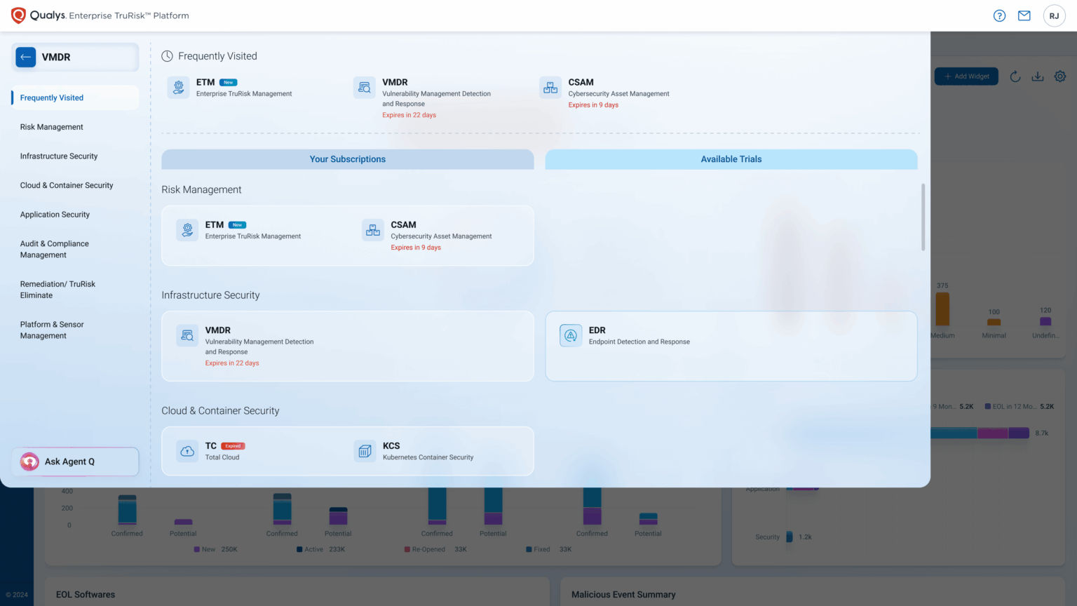The width and height of the screenshot is (1077, 606).
Task: Open the help question mark icon
Action: tap(998, 15)
